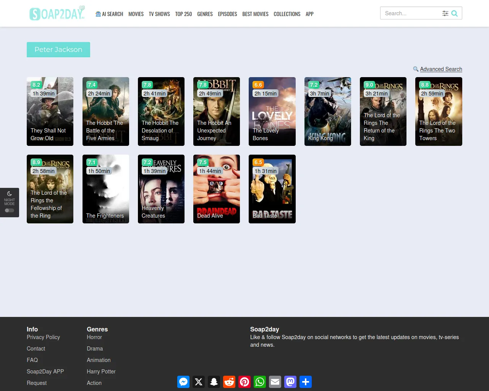Screen dimensions: 489x391
Task: Share on Reddit icon
Action: [x=229, y=382]
